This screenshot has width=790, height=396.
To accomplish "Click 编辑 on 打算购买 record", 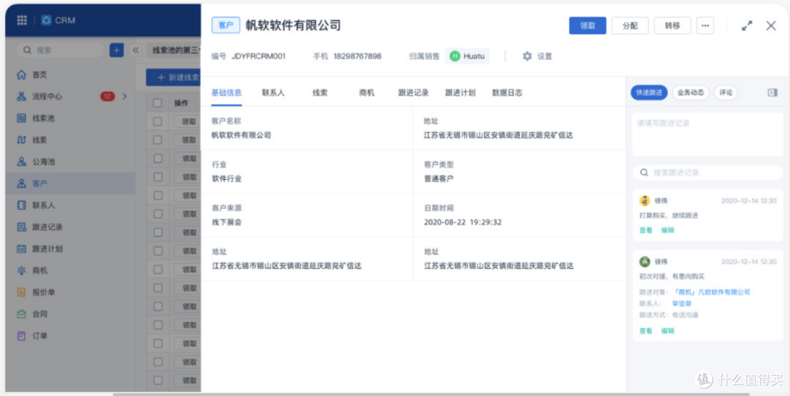I will coord(668,230).
